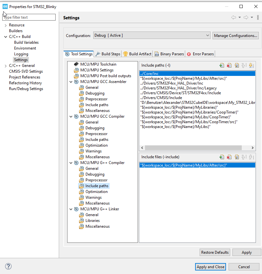Open Environment page
Image resolution: width=262 pixels, height=274 pixels.
coord(25,48)
